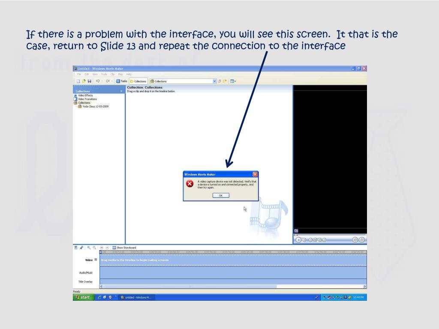Screen dimensions: 439x329
Task: Click OK in the Windows Movie Maker error dialog
Action: tap(221, 195)
